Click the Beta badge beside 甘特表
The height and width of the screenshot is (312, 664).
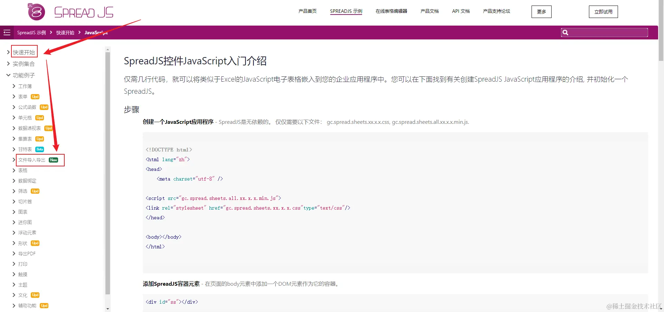coord(40,149)
